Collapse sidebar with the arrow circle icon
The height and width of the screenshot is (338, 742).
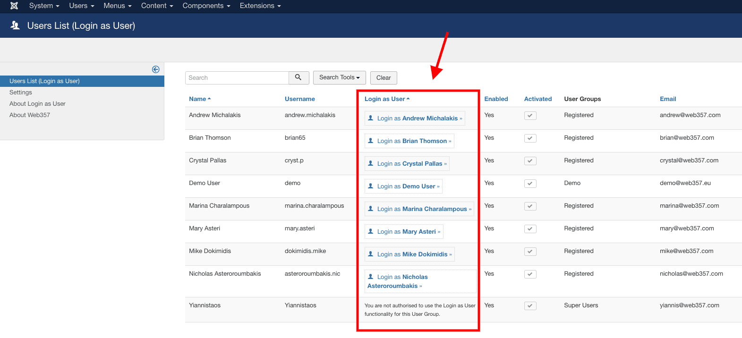155,69
